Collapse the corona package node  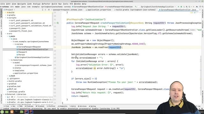tap(13, 44)
